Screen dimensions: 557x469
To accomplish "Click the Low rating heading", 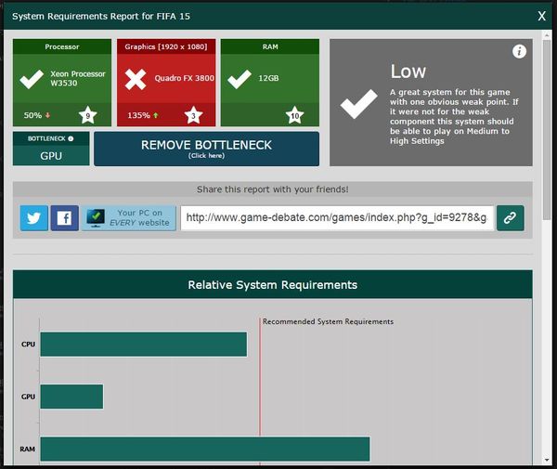I will (408, 72).
